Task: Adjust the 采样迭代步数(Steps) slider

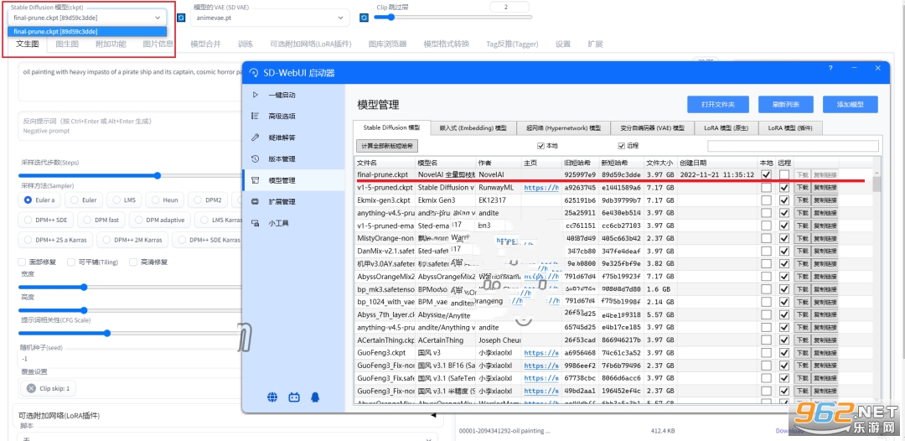Action: pos(130,175)
